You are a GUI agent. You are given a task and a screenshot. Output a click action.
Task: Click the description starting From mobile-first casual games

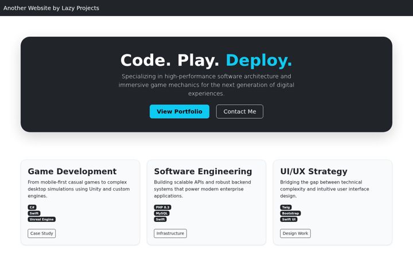pyautogui.click(x=79, y=189)
